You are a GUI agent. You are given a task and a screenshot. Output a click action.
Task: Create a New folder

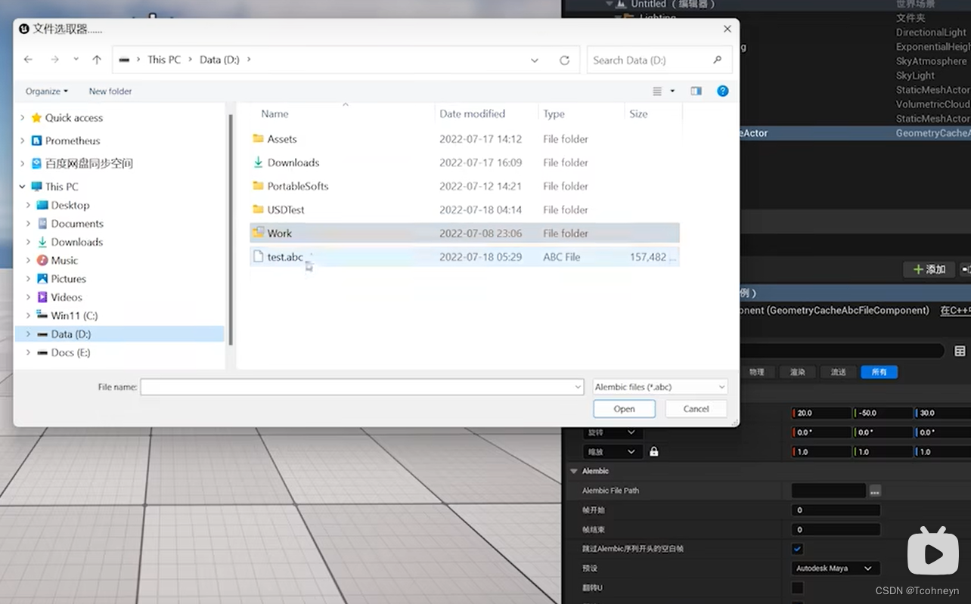(110, 91)
